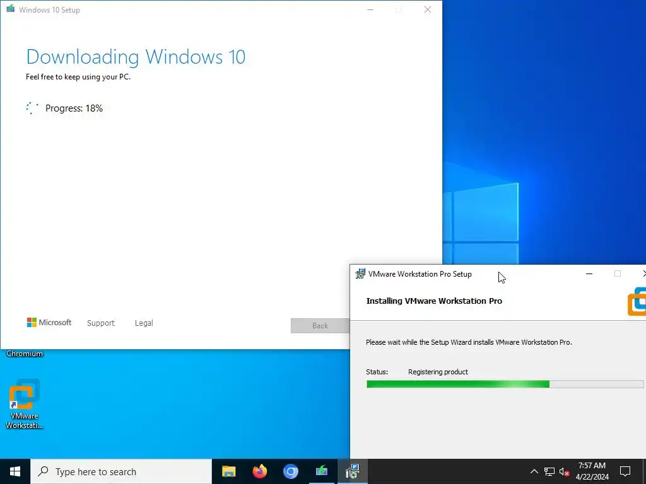
Task: Click the Registering product status text
Action: pyautogui.click(x=438, y=372)
